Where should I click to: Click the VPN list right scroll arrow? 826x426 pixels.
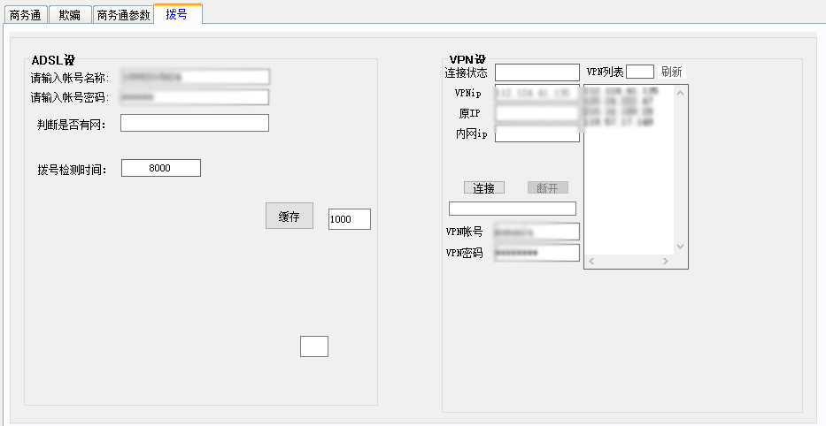666,262
